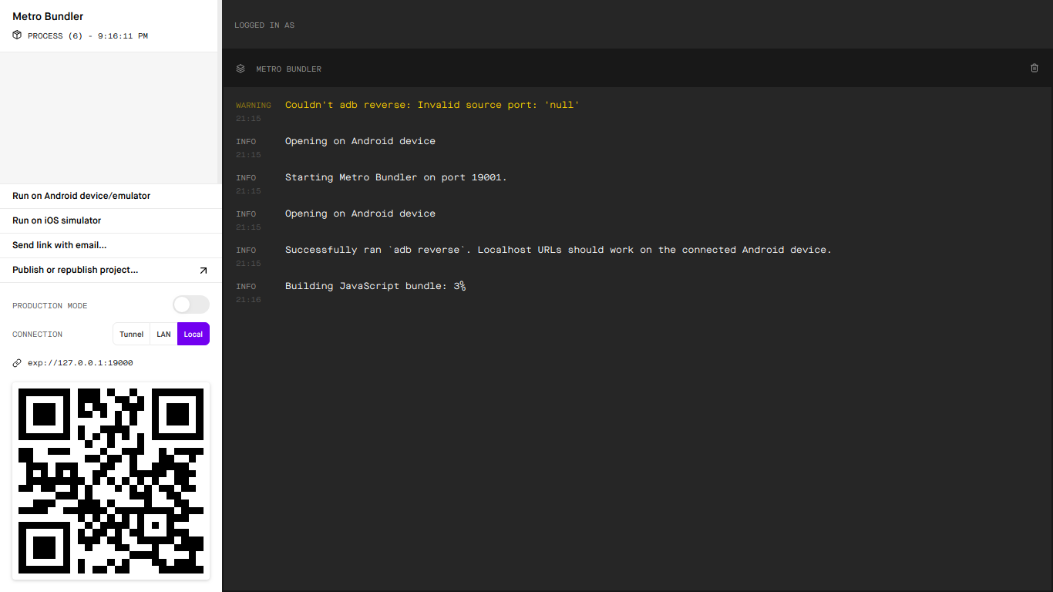Switch connection to LAN
This screenshot has width=1053, height=592.
[163, 335]
